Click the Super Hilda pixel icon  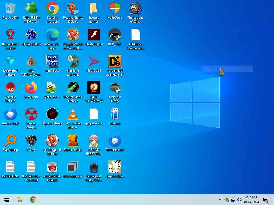115,167
